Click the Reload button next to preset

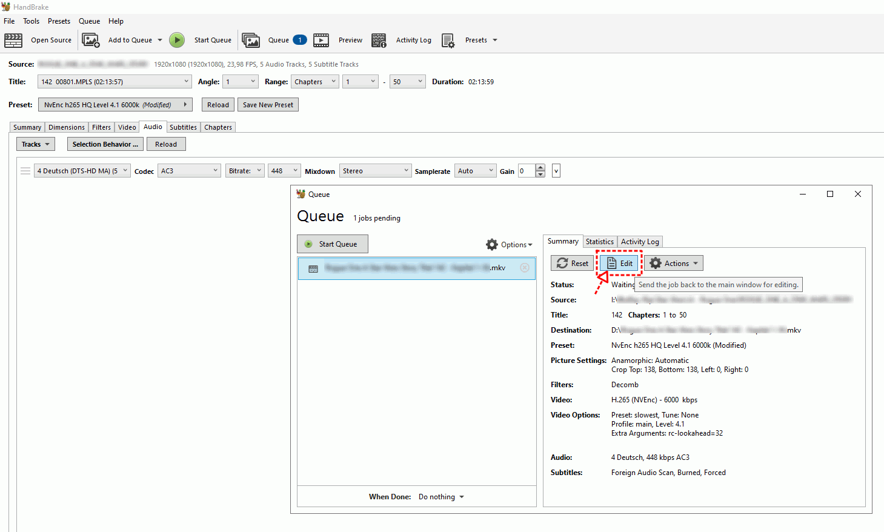pos(218,105)
